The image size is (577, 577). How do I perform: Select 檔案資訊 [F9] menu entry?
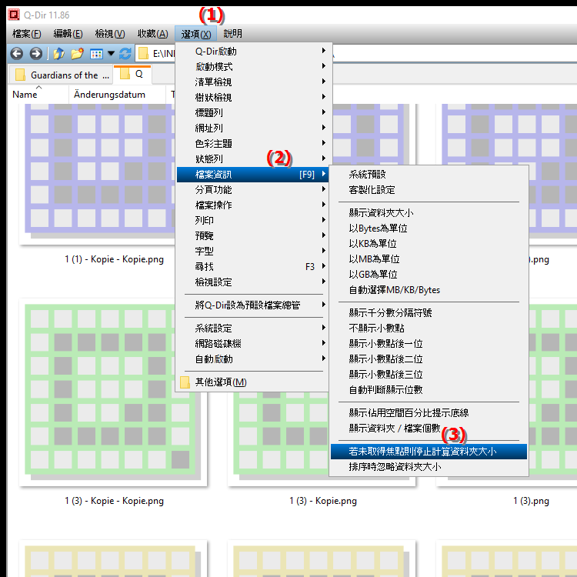[x=254, y=175]
